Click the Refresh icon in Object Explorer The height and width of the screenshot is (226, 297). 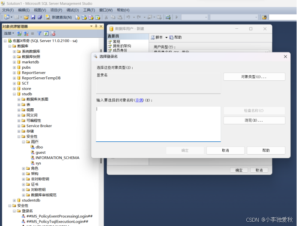pos(46,34)
